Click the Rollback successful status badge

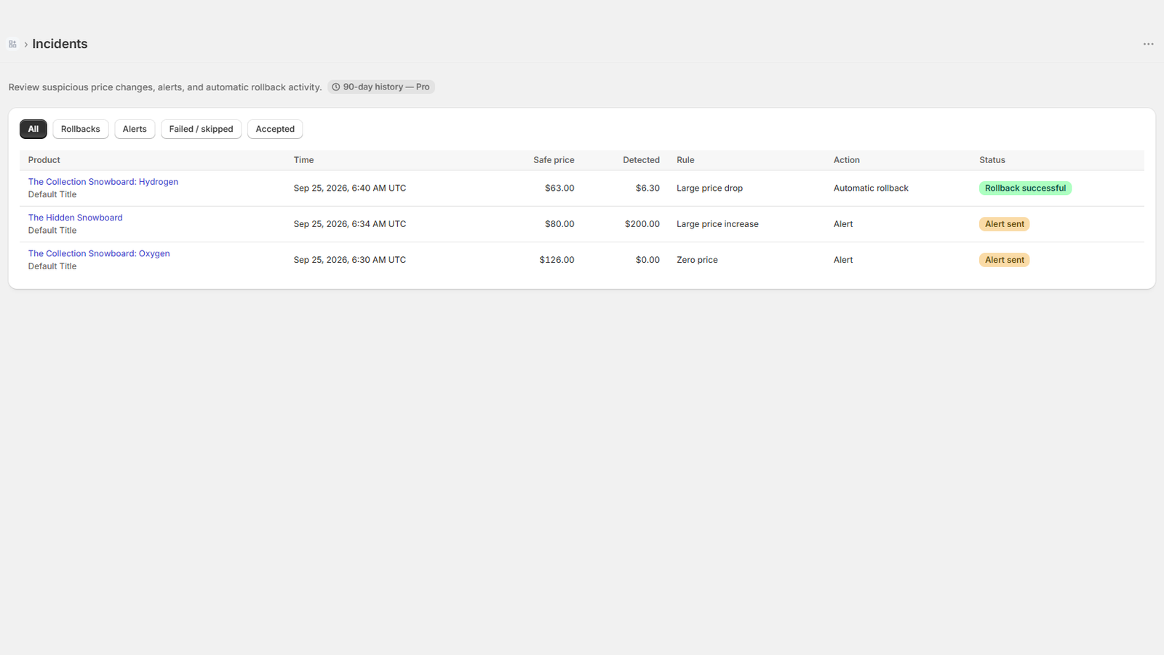[1025, 188]
